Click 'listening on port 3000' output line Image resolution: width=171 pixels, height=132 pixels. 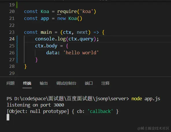[x=35, y=105]
